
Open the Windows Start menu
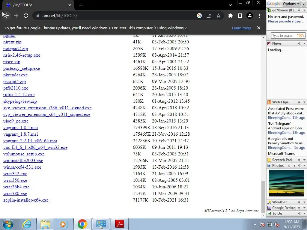pyautogui.click(x=8, y=224)
